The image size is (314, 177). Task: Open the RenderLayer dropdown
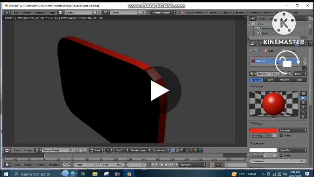click(x=140, y=150)
